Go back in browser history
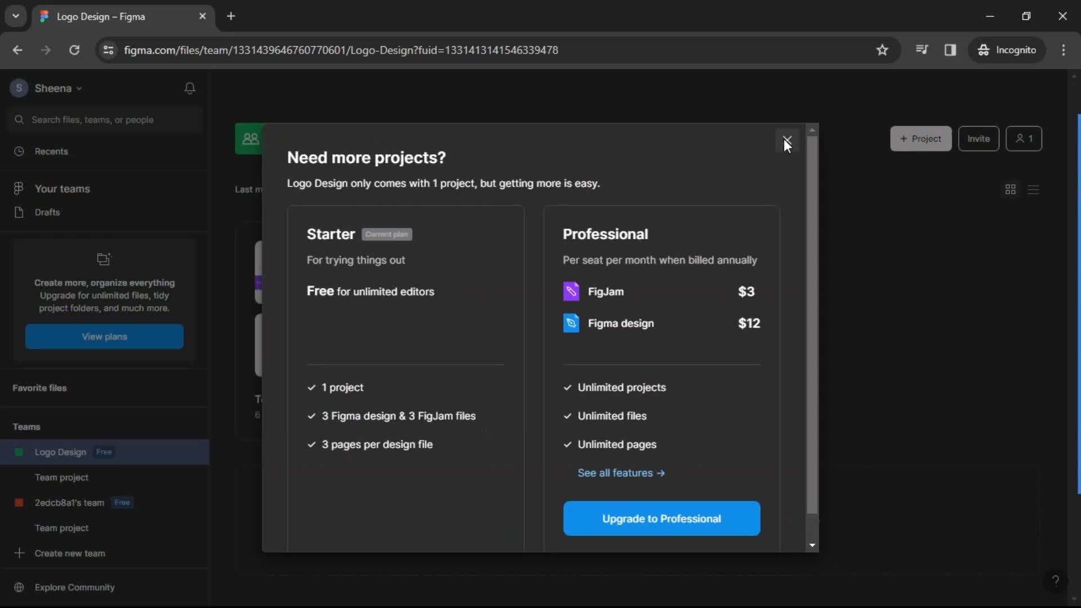 17,50
